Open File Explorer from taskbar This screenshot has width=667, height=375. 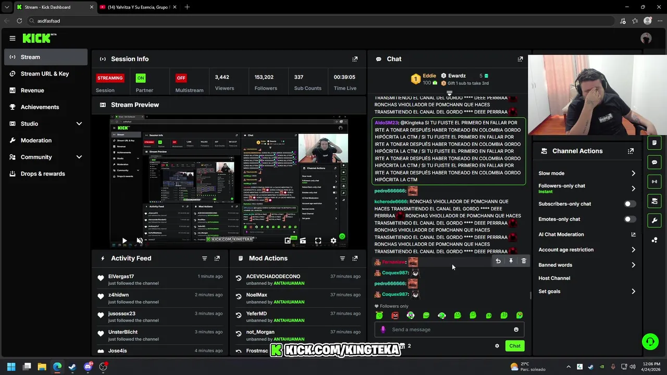coord(42,367)
